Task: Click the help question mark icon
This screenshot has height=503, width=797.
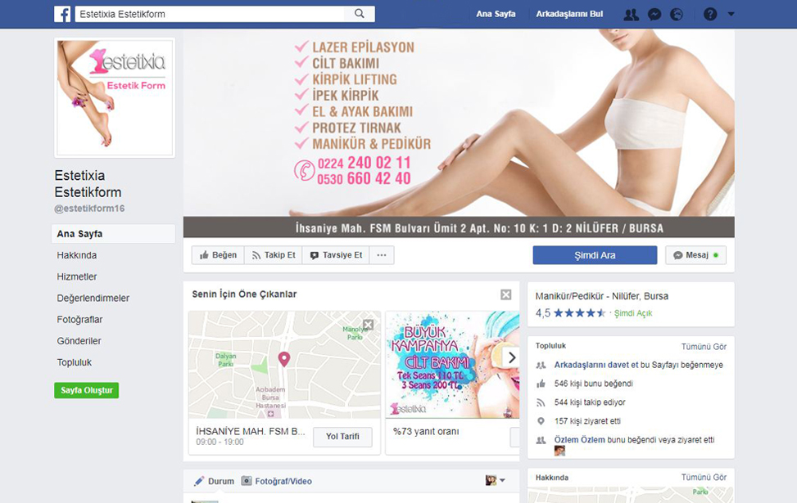Action: [x=710, y=14]
